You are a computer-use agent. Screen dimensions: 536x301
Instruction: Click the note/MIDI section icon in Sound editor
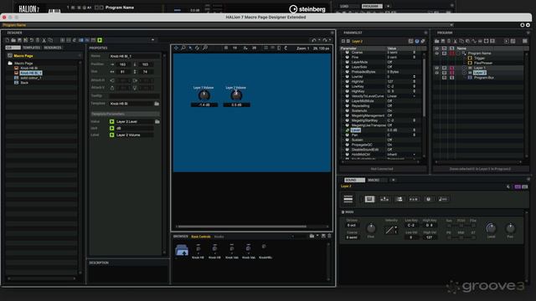pyautogui.click(x=443, y=199)
